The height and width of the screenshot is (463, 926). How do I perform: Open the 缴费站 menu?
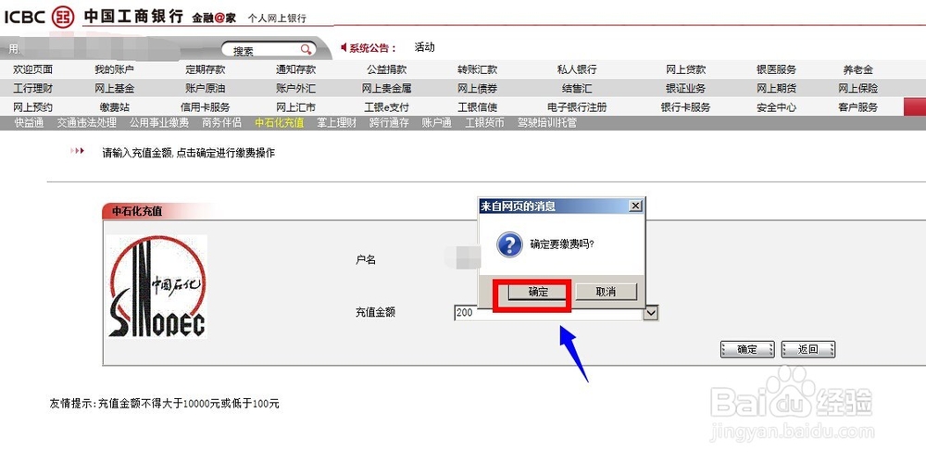pyautogui.click(x=115, y=107)
